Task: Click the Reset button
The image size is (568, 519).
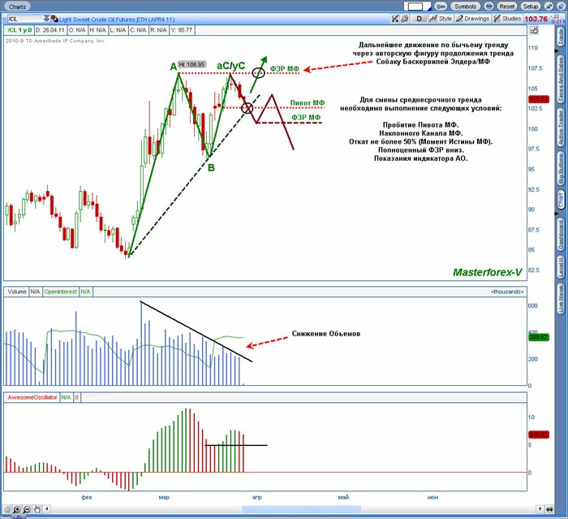Action: (x=507, y=6)
